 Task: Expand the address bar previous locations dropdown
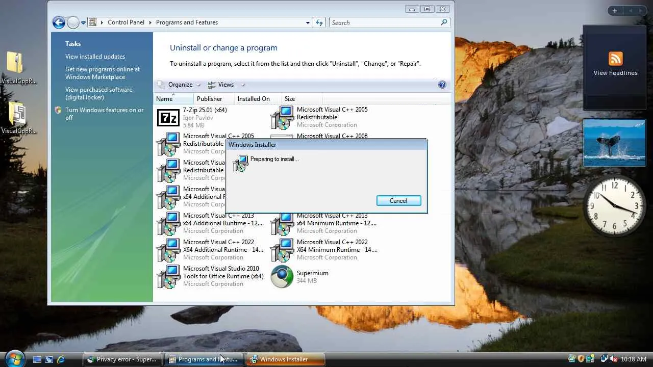click(x=308, y=22)
